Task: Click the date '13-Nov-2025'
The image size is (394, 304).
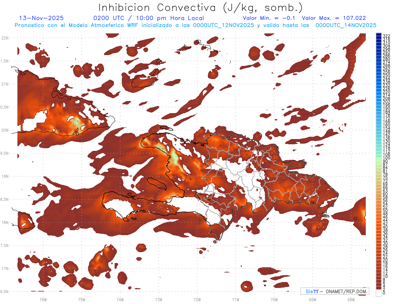Action: pyautogui.click(x=41, y=18)
